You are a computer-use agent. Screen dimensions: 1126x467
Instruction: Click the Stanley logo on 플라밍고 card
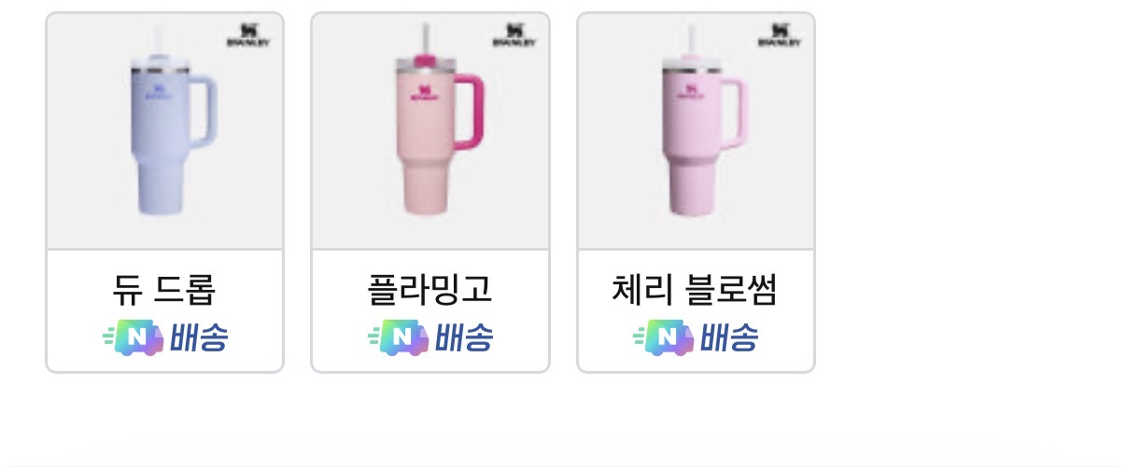[x=514, y=36]
